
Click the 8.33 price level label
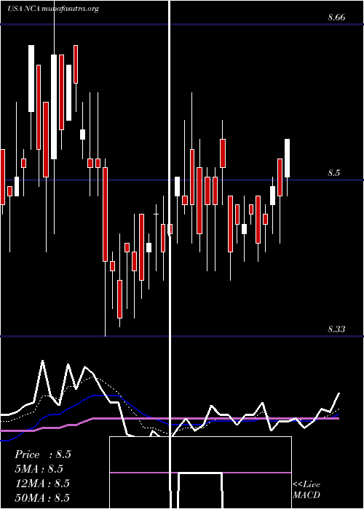pyautogui.click(x=336, y=329)
